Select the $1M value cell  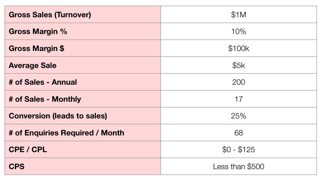pyautogui.click(x=239, y=15)
